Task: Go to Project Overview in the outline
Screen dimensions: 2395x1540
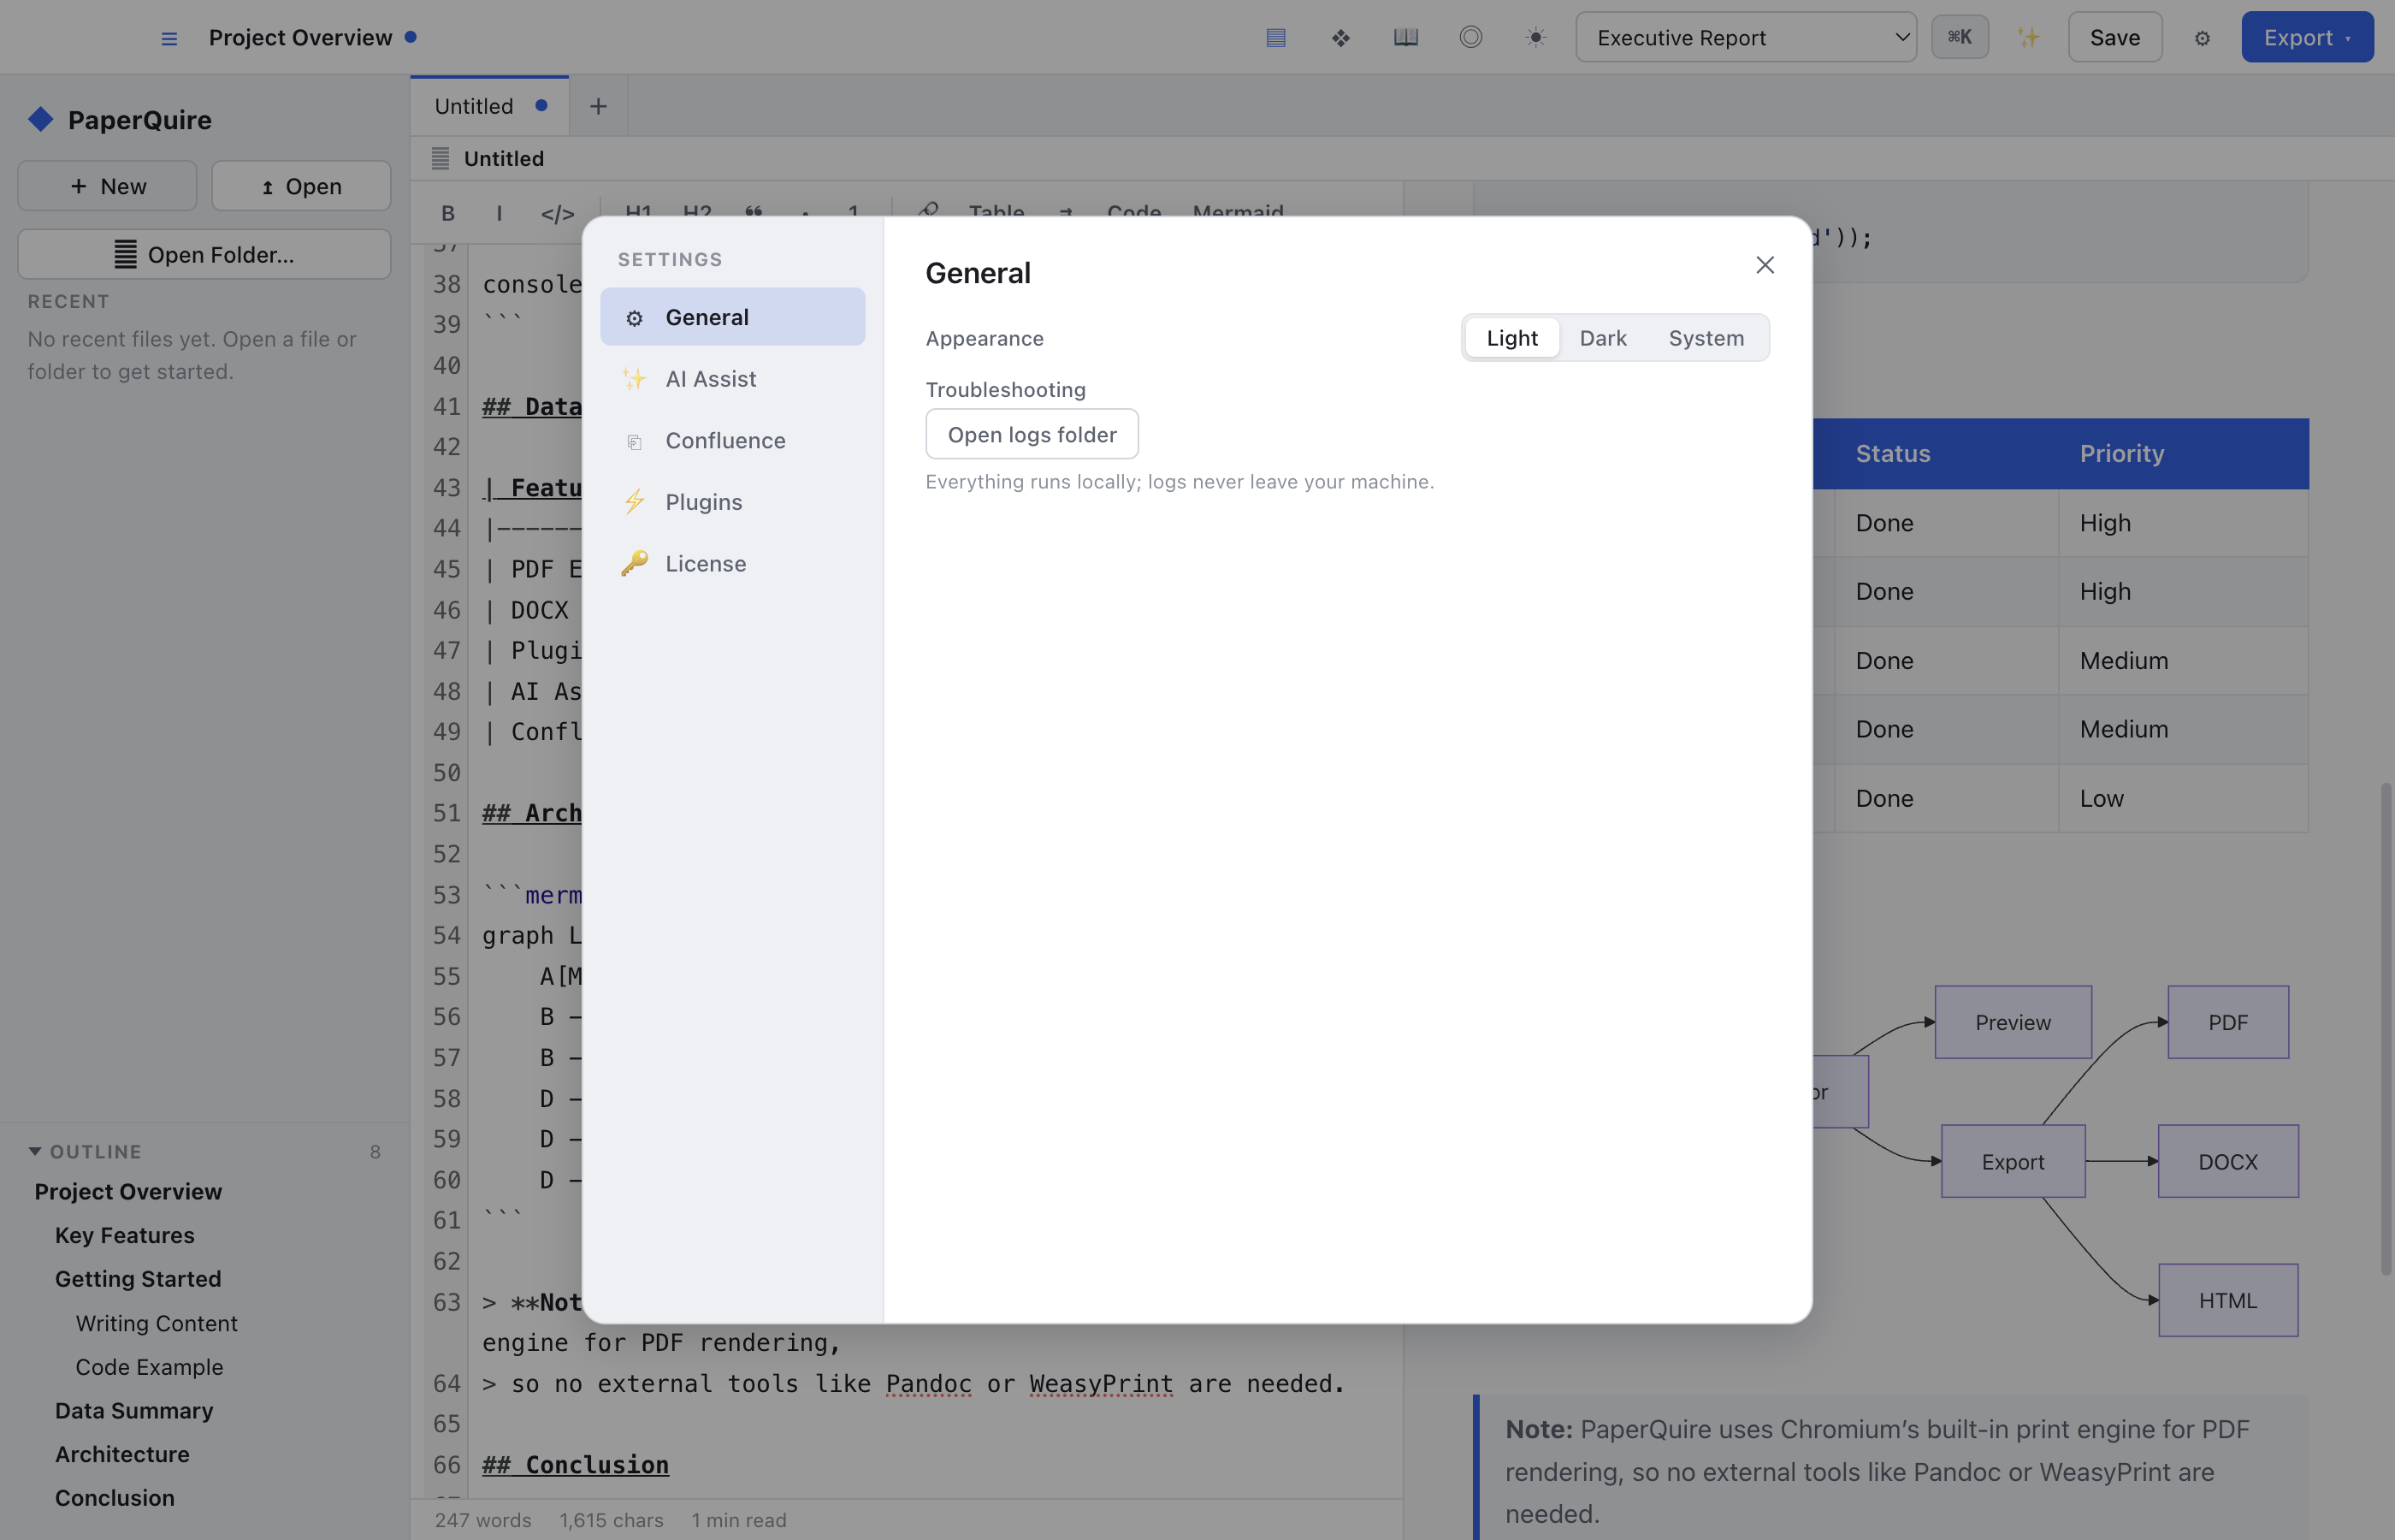Action: pos(128,1191)
